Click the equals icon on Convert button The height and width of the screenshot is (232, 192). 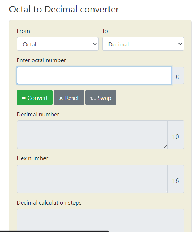(24, 98)
